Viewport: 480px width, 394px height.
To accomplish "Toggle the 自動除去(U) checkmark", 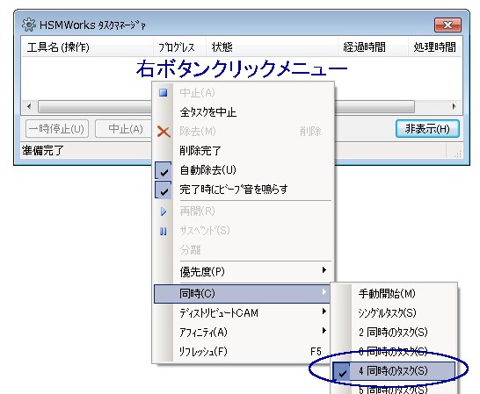I will [164, 170].
